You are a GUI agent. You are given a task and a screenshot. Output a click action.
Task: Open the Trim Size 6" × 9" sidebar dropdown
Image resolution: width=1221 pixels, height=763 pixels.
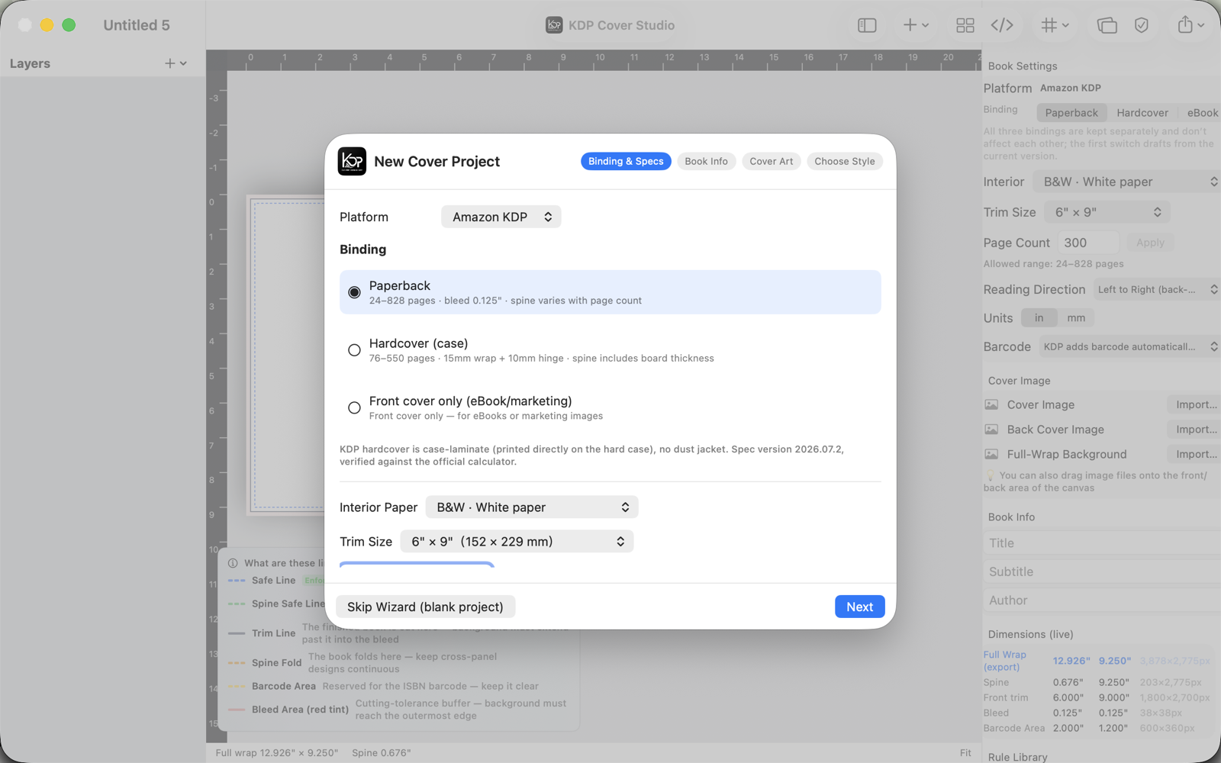(1107, 212)
